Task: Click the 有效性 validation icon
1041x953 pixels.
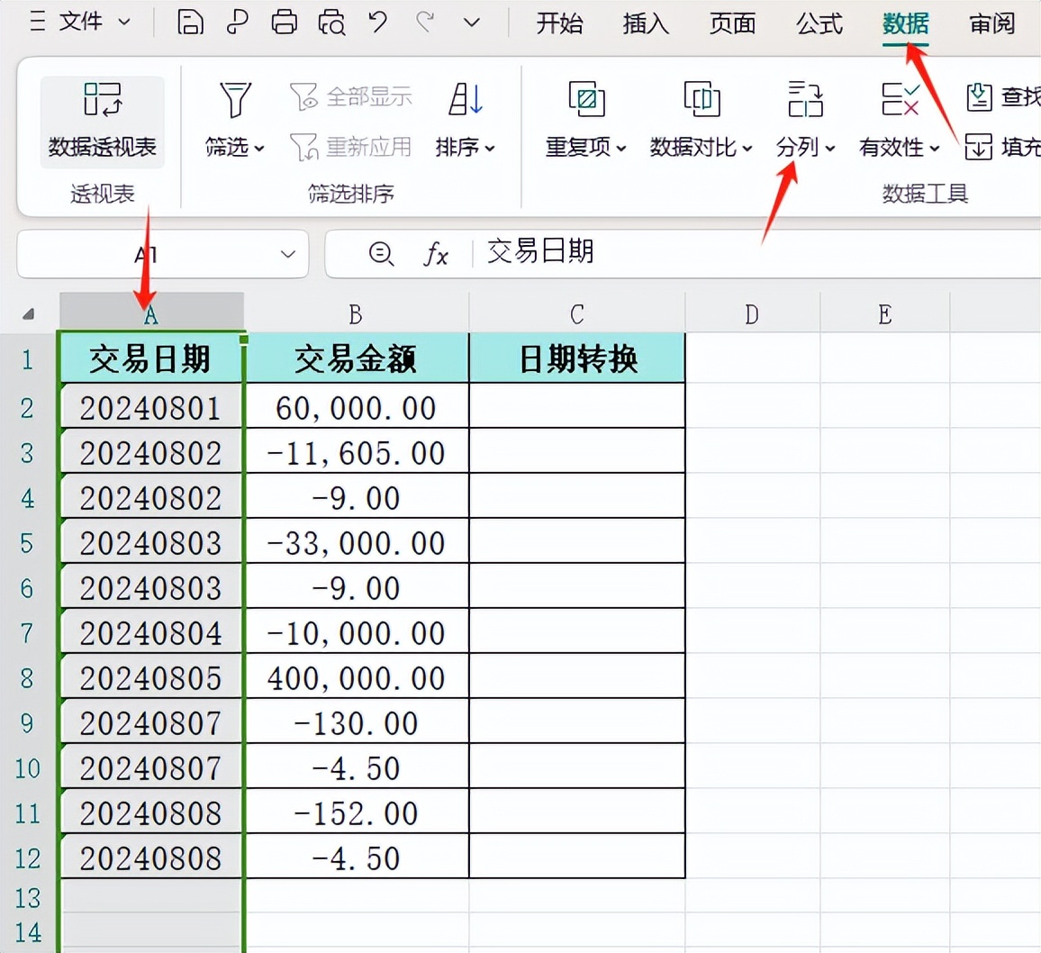Action: tap(901, 99)
